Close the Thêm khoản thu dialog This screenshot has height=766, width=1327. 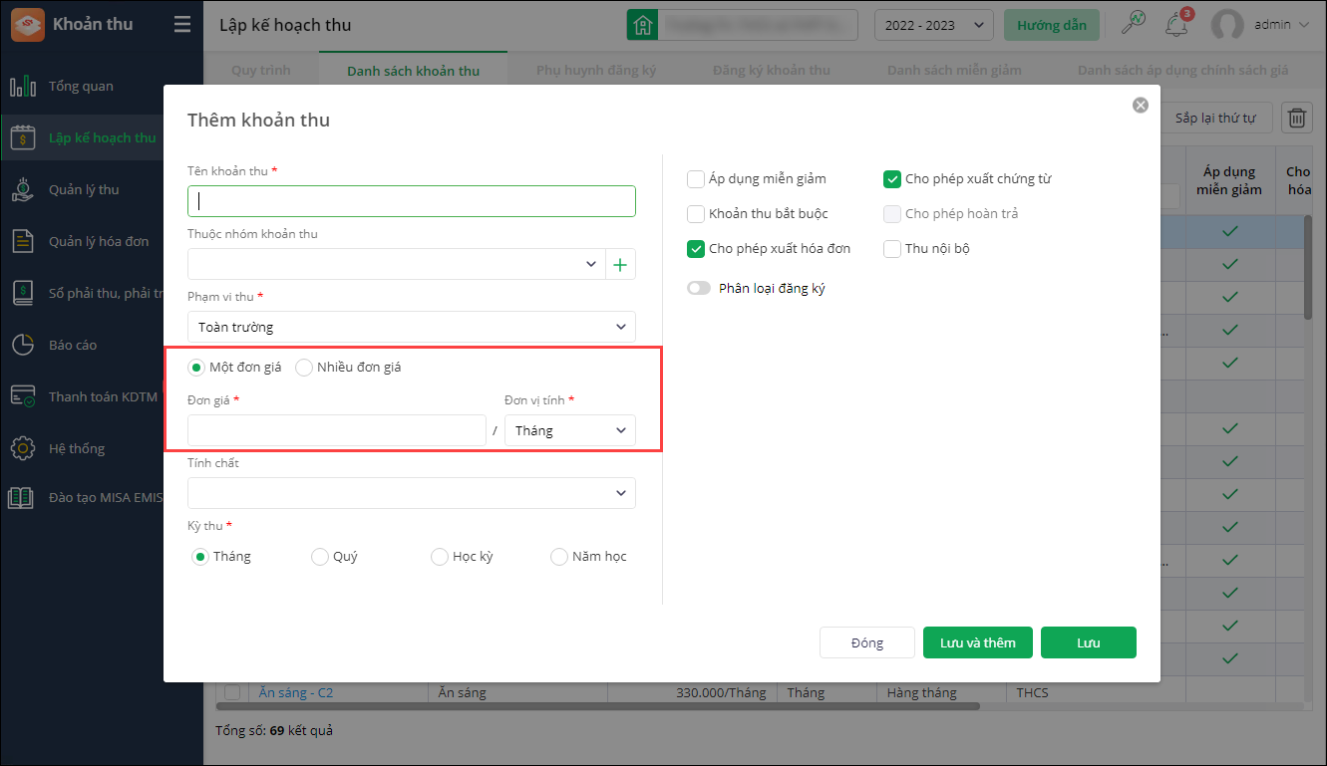(1141, 105)
